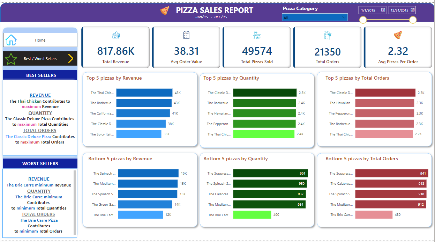The height and width of the screenshot is (242, 435).
Task: Click the TOTAL ORDERS link under Worst Sellers
Action: pos(38,214)
